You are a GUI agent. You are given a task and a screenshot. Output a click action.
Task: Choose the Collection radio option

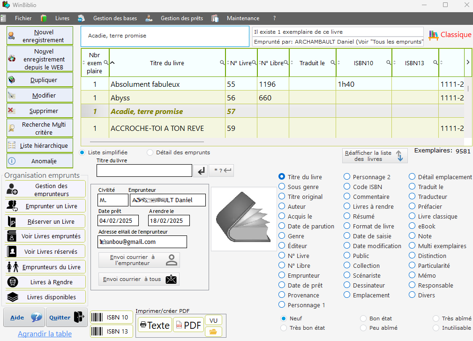tap(347, 265)
